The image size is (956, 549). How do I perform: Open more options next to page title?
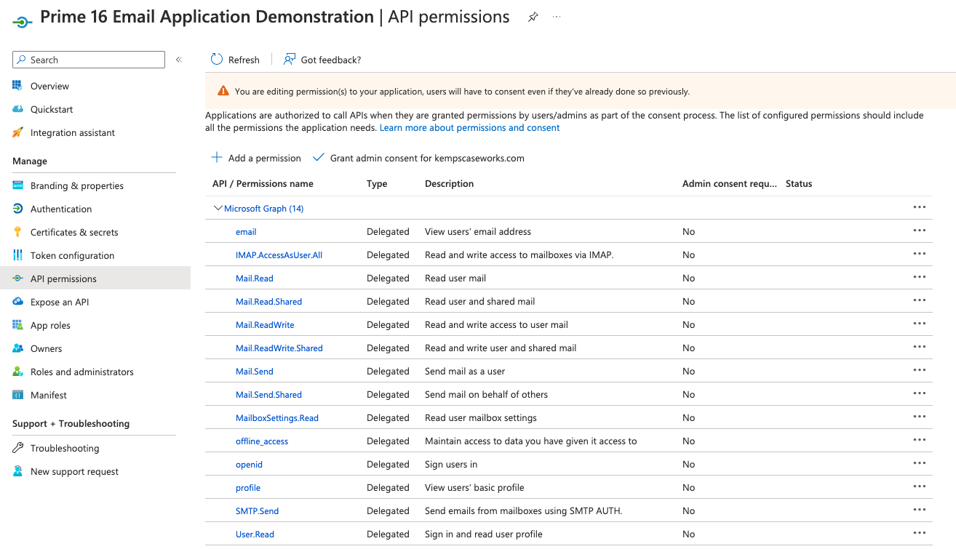click(557, 17)
